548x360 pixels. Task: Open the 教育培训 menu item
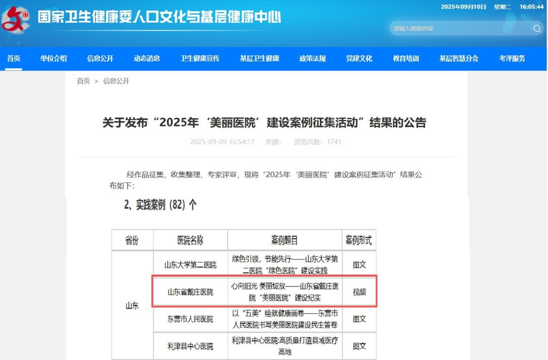(x=406, y=58)
